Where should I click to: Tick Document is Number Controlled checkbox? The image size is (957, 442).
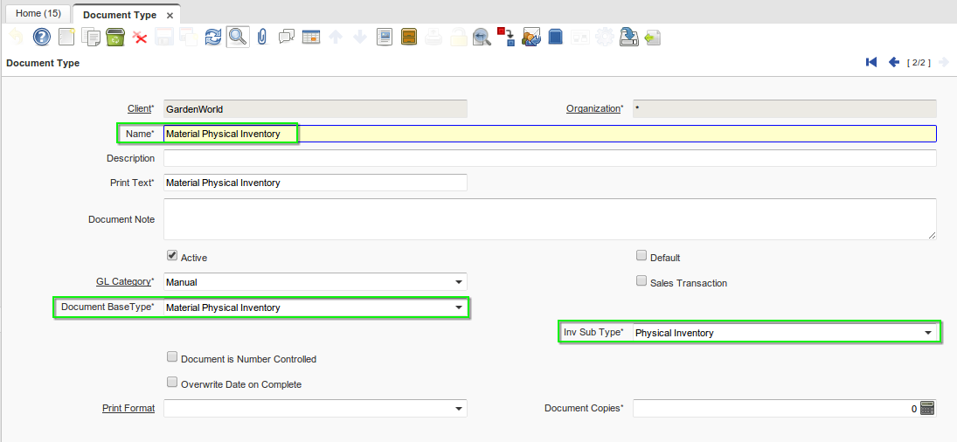pos(172,358)
